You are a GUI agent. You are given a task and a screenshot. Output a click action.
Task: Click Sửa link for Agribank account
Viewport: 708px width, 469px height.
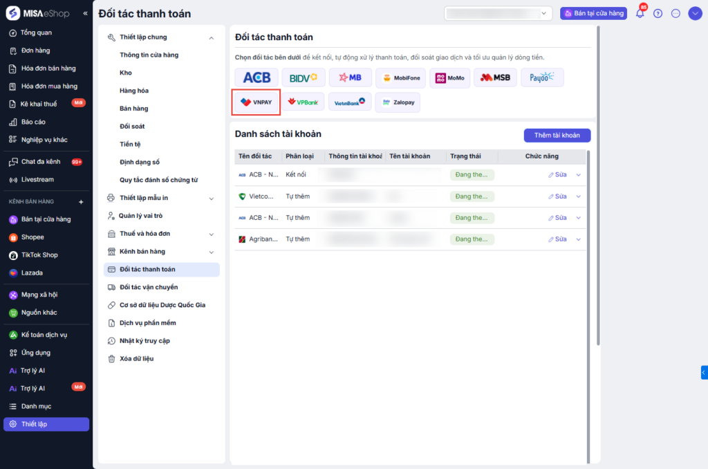click(x=557, y=239)
